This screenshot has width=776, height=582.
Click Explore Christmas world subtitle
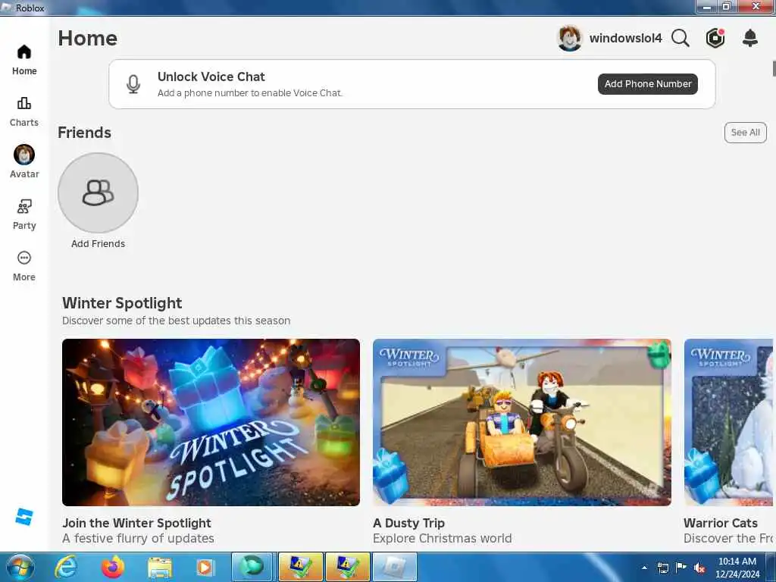[443, 539]
